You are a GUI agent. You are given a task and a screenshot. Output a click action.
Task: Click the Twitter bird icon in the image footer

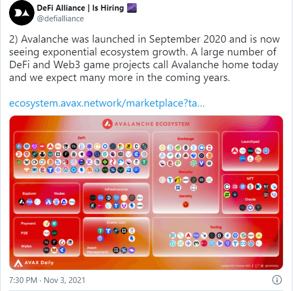tap(257, 266)
